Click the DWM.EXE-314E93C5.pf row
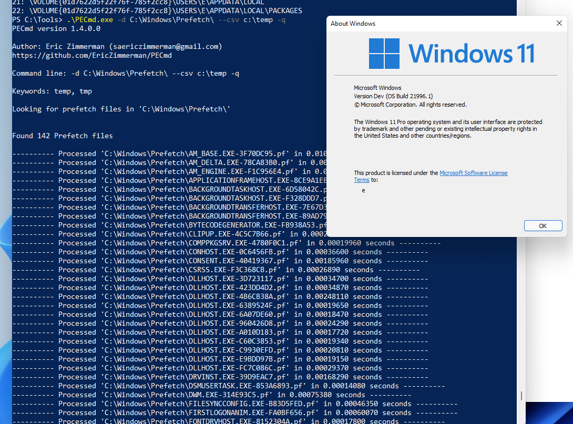The height and width of the screenshot is (424, 573). 211,395
